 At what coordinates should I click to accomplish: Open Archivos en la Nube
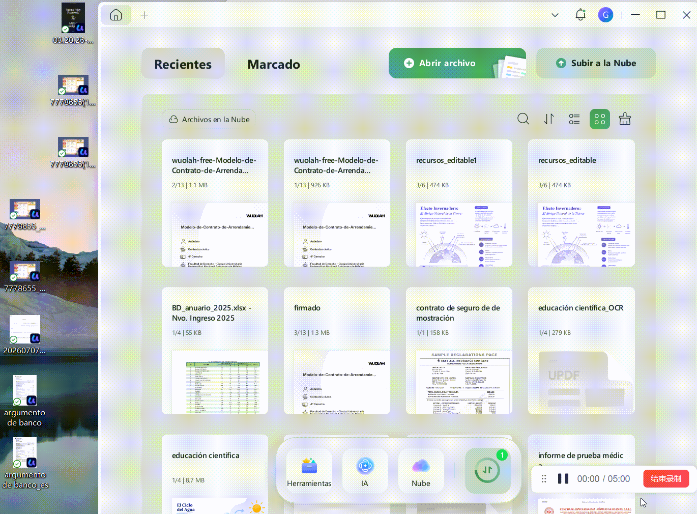click(x=210, y=120)
